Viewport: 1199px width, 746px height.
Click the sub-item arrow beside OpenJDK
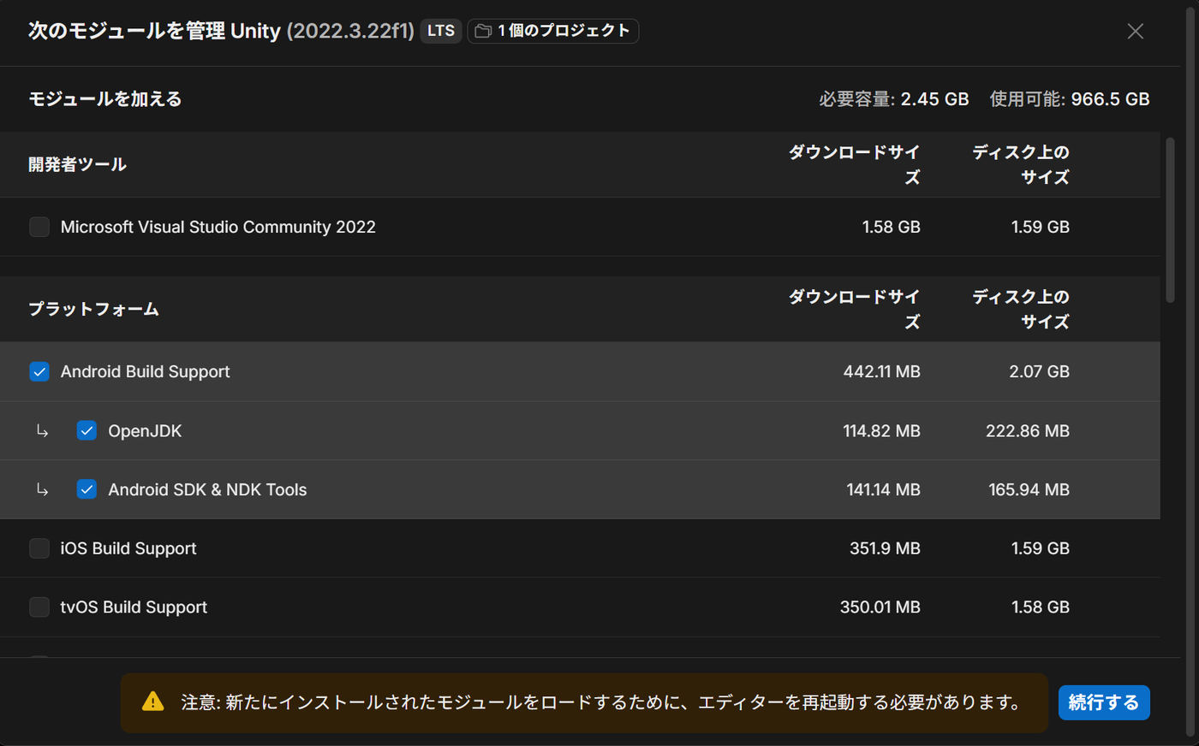42,431
